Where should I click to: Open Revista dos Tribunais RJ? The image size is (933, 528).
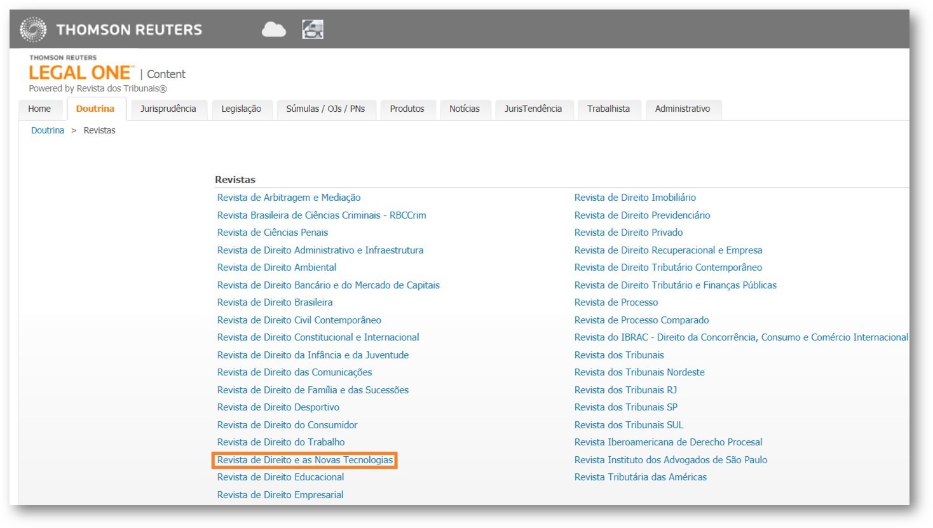click(626, 390)
